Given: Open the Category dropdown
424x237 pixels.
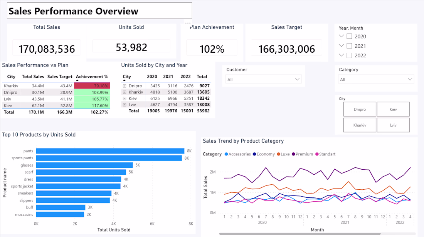Looking at the screenshot, I should tap(376, 79).
